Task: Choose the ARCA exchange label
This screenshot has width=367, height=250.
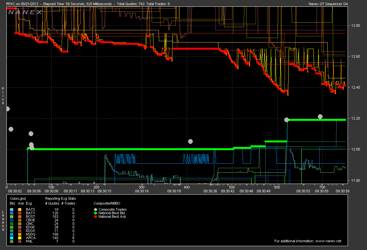Action: (x=31, y=238)
